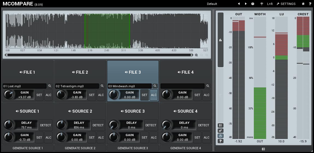
Task: Click the pop-out icon in the meter panel
Action: [220, 131]
